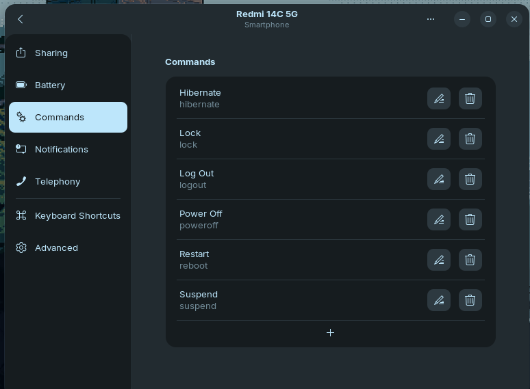The height and width of the screenshot is (389, 530).
Task: Delete the Suspend command
Action: [470, 300]
